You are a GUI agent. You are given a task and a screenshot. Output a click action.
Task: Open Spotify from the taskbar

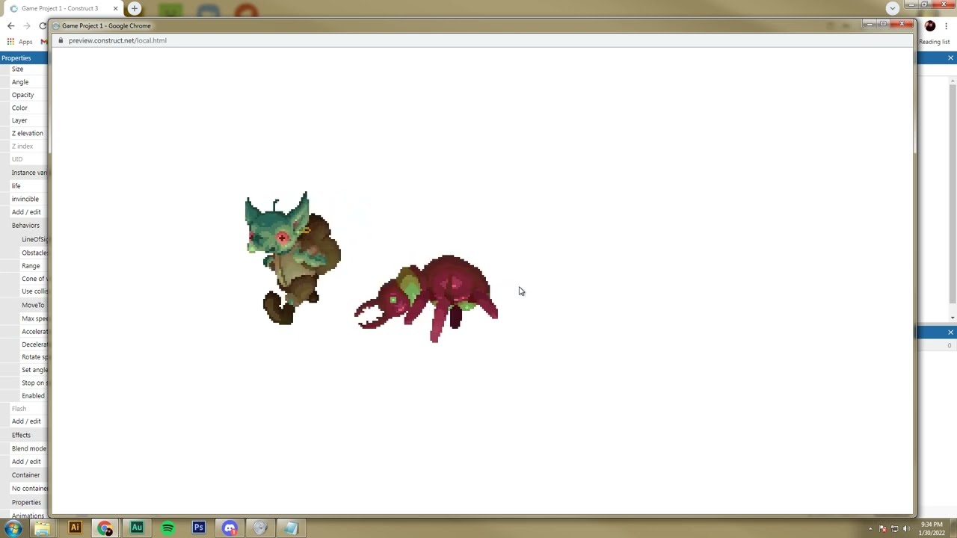tap(167, 528)
